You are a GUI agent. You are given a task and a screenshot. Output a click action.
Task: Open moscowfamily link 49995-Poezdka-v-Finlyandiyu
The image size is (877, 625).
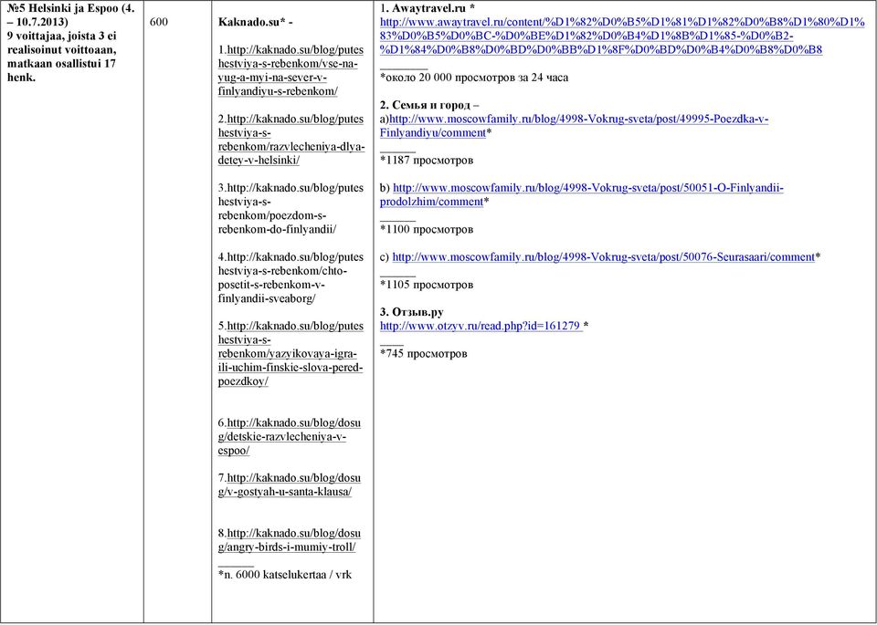[x=574, y=126]
